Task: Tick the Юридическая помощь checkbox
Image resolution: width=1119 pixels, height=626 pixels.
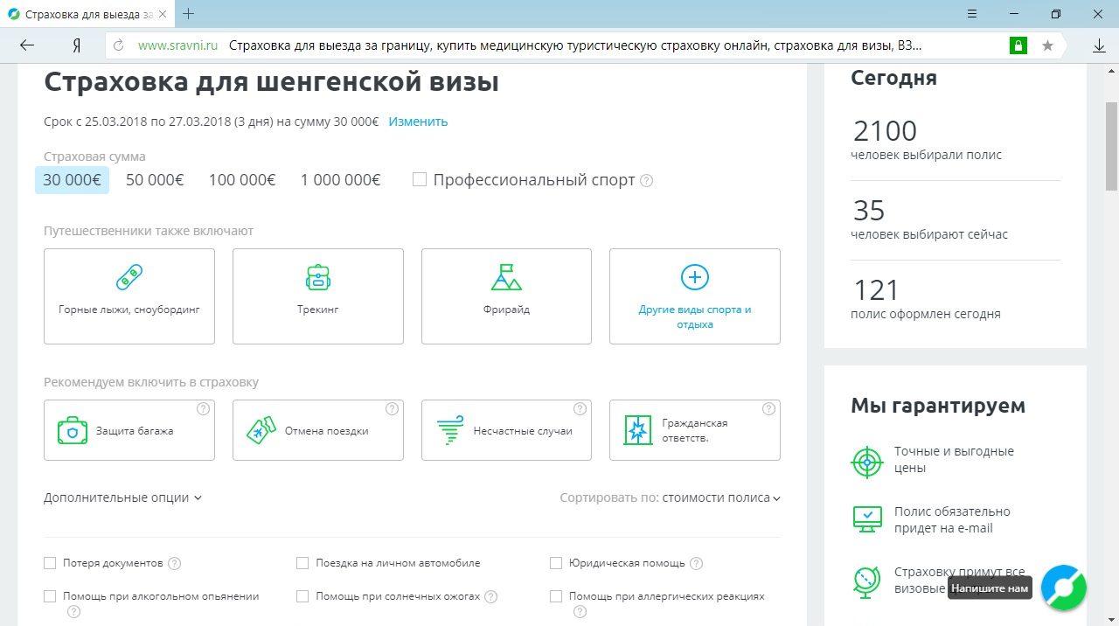Action: (556, 563)
